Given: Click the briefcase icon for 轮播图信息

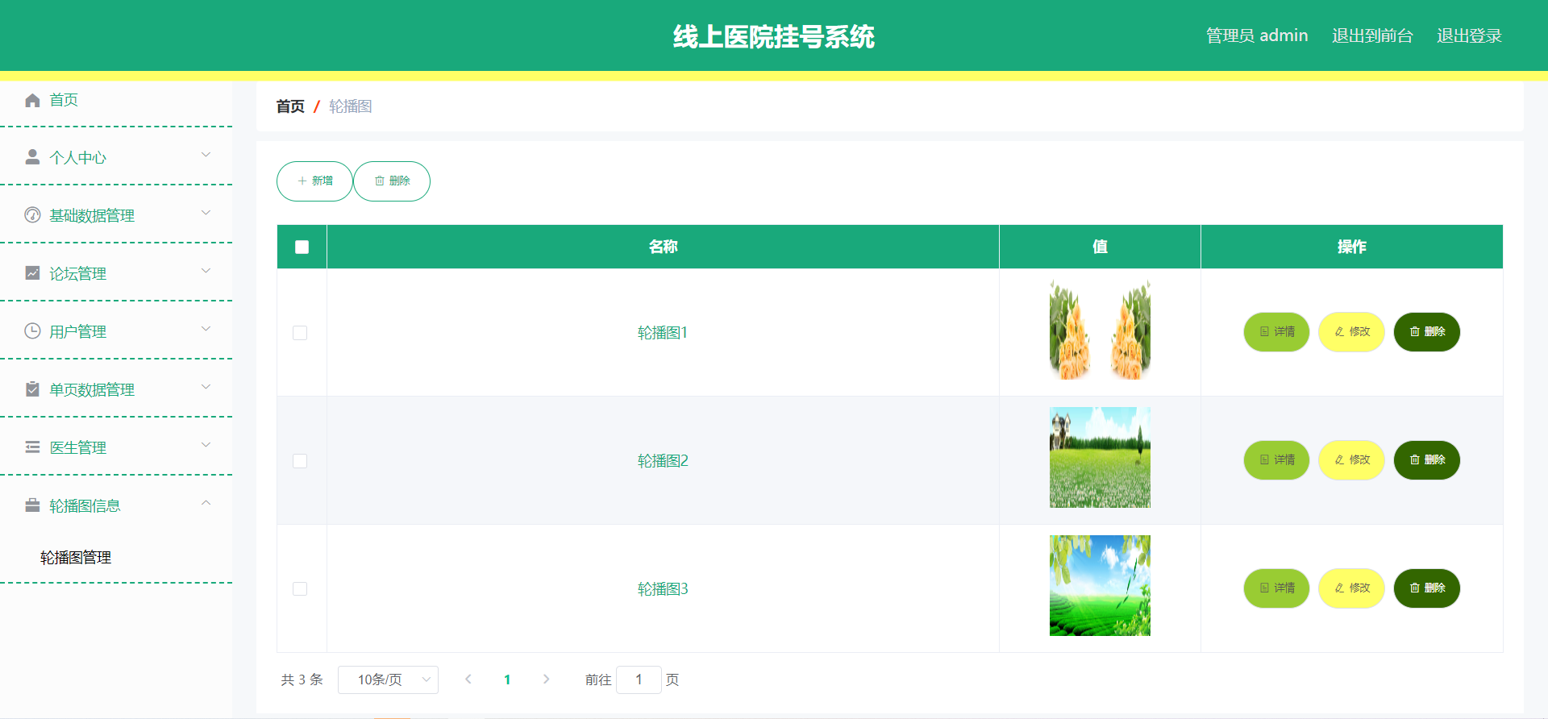Looking at the screenshot, I should coord(32,505).
